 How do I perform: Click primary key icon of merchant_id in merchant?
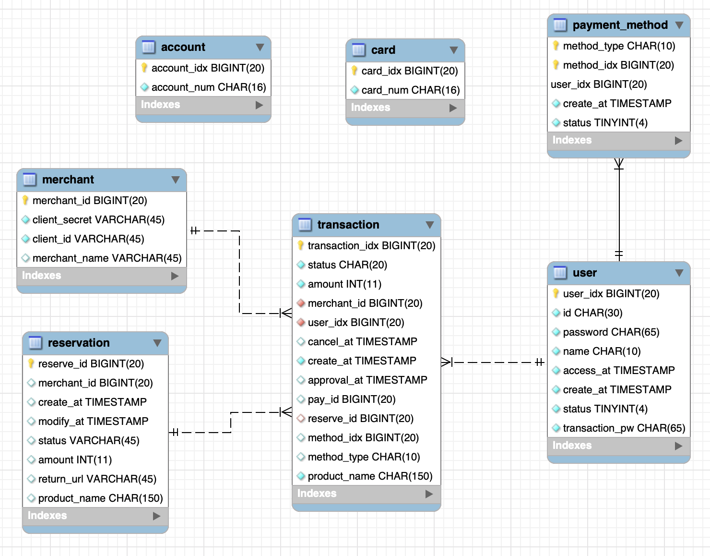point(25,200)
